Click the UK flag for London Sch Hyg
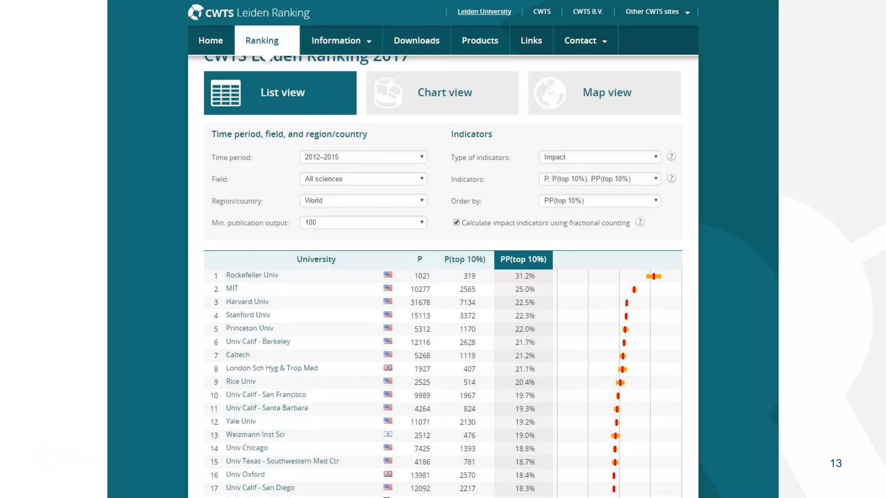Viewport: 886px width, 498px height. pos(388,368)
